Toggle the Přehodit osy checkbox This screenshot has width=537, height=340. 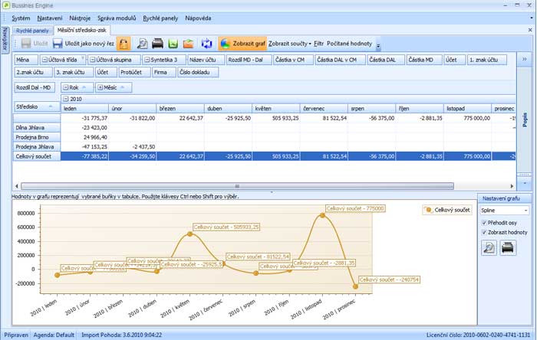[483, 223]
